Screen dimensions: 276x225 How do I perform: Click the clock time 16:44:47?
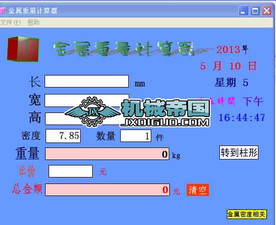(x=241, y=117)
